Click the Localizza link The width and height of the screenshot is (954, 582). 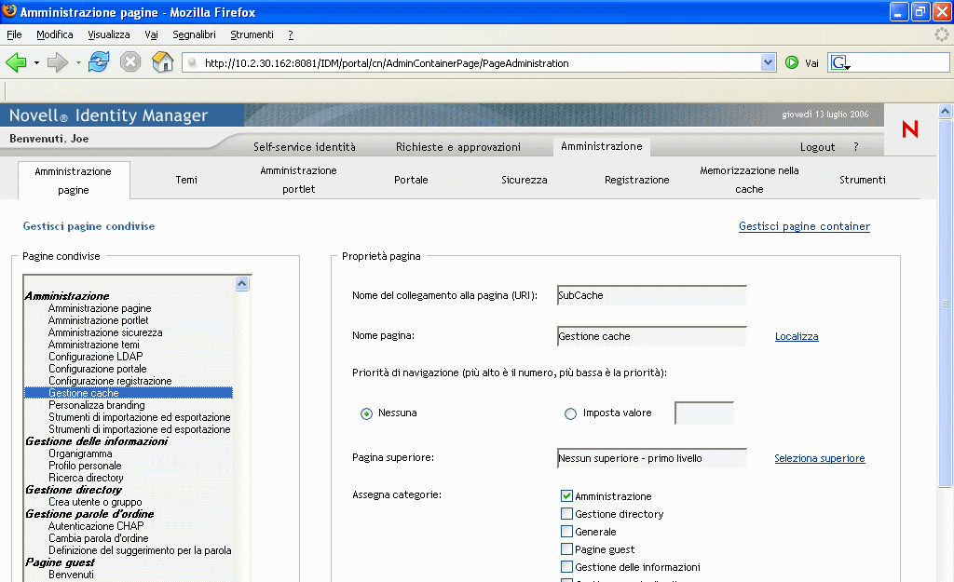(797, 336)
